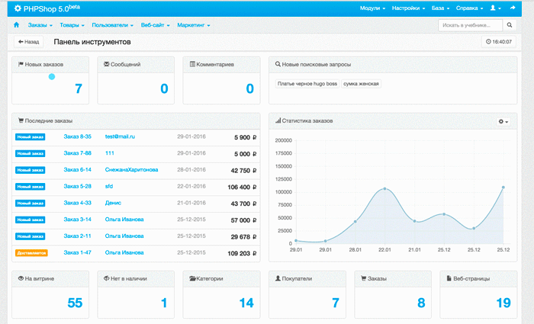Click the bar chart icon beside Статистика заказов
This screenshot has height=324, width=534.
[x=278, y=120]
